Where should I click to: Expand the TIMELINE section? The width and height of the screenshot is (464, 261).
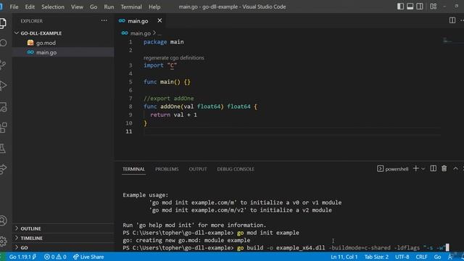(31, 238)
